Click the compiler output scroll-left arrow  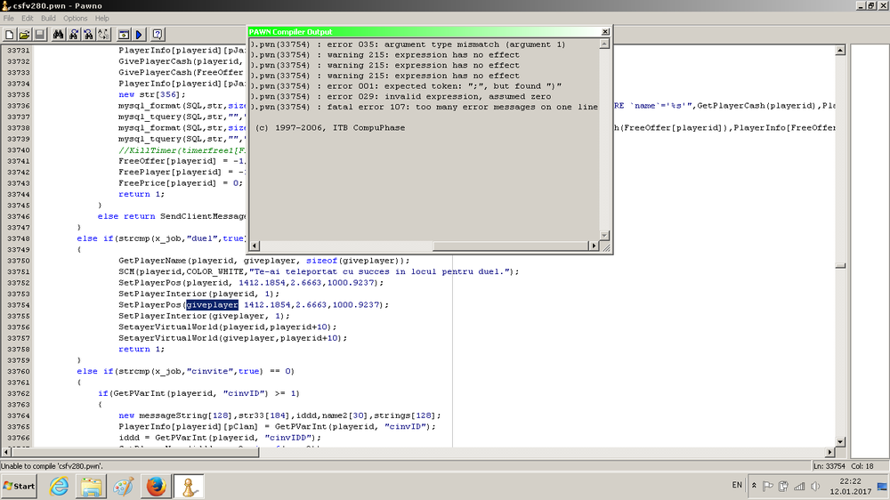[x=255, y=246]
